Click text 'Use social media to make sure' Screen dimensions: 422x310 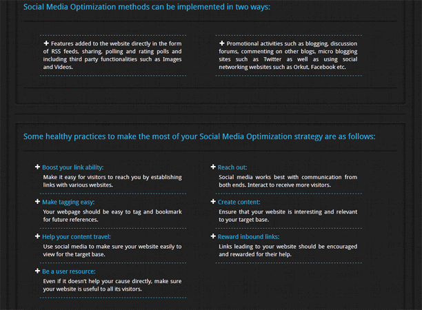coord(112,250)
